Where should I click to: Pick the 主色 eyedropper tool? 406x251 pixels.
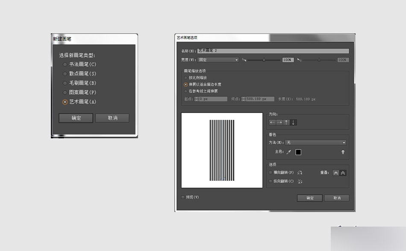[x=289, y=152]
